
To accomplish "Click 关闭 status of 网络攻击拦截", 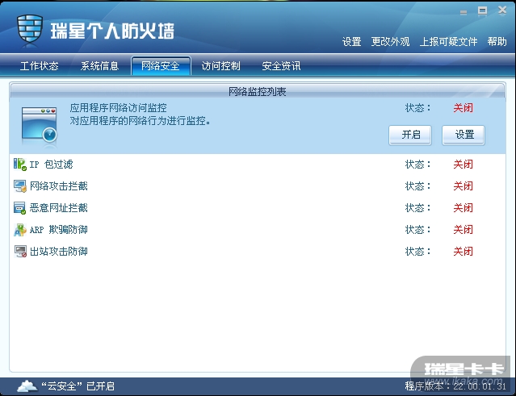I will [463, 186].
